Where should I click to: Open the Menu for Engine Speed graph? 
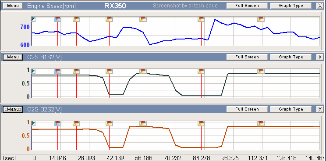coord(13,6)
